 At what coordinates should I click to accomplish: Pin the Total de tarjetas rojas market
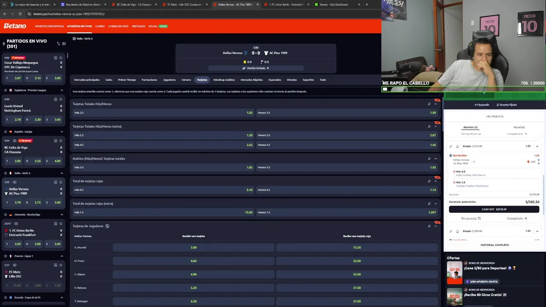click(429, 181)
